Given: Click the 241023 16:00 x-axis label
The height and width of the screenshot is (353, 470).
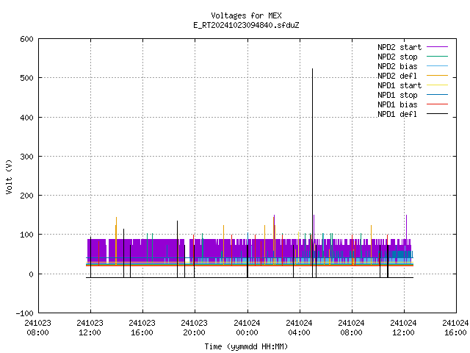Looking at the screenshot, I should 142,328.
